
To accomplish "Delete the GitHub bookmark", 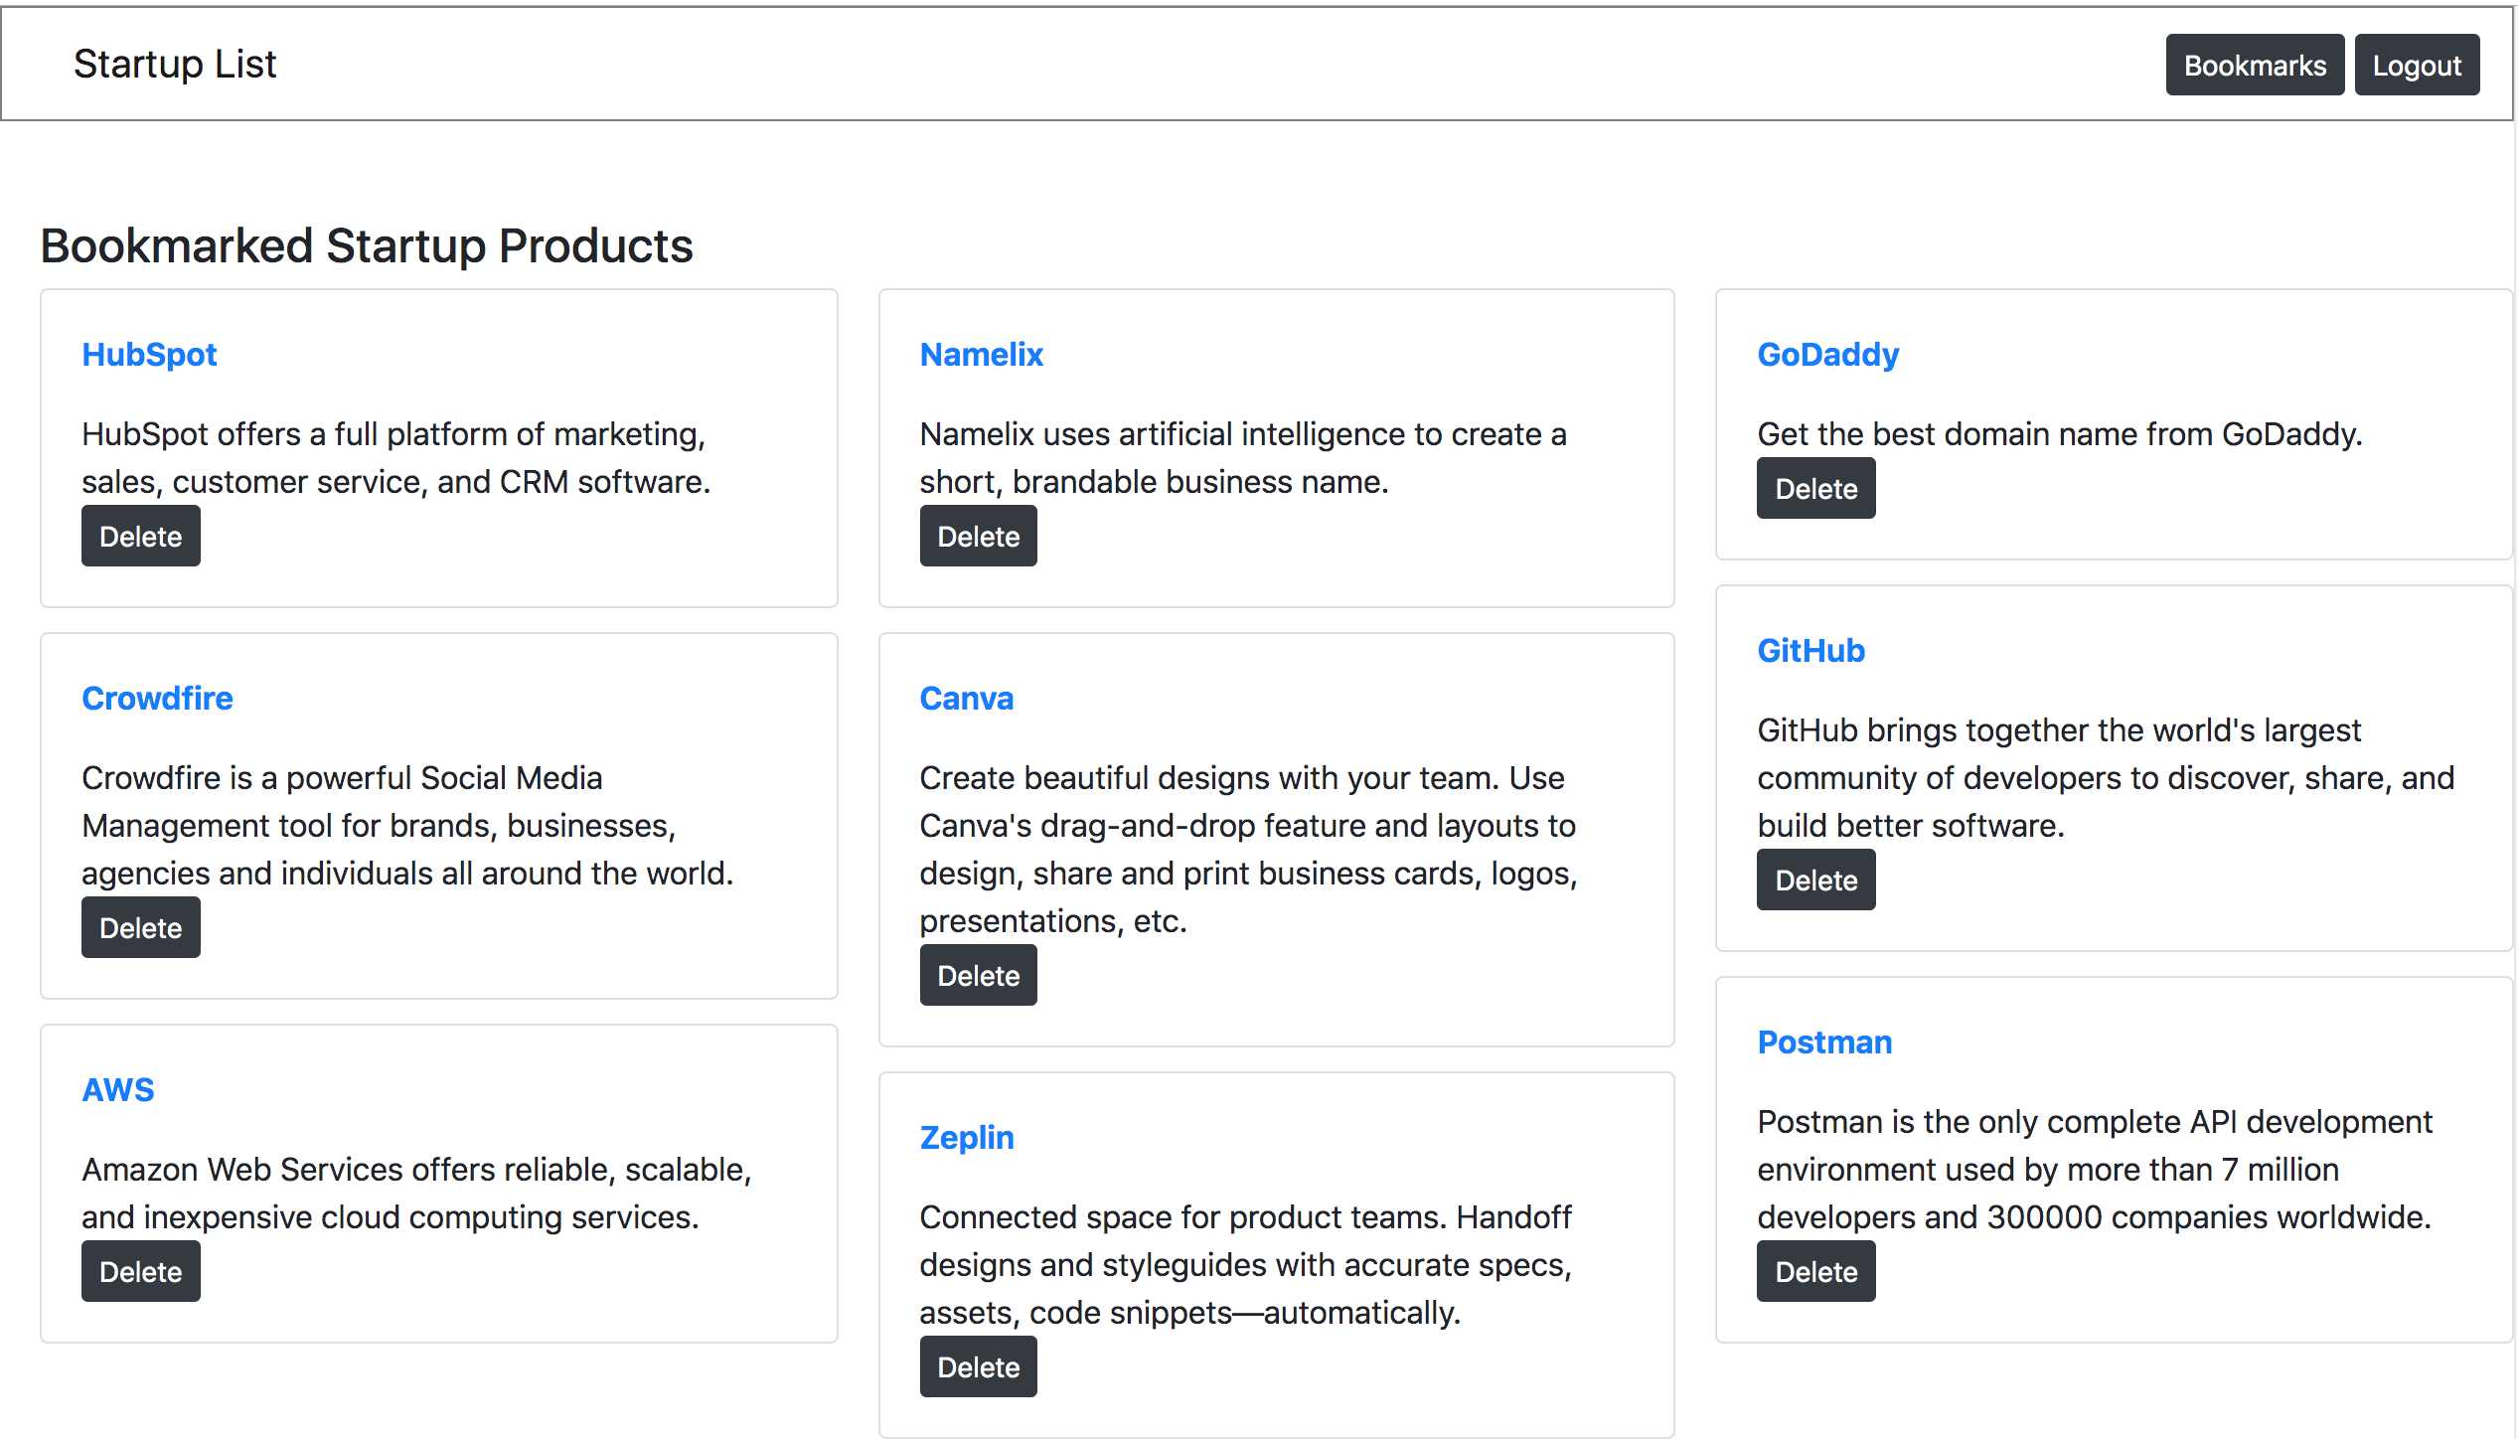I will (x=1815, y=879).
